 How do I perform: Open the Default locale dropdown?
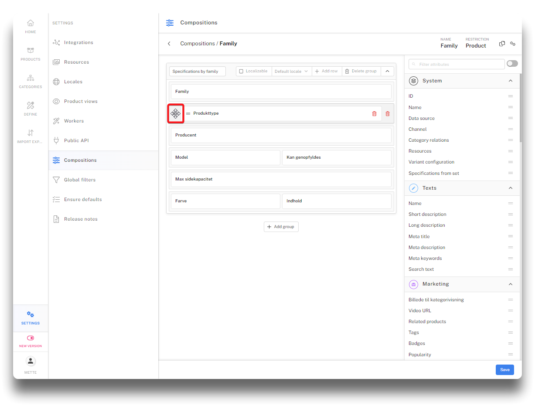coord(291,71)
